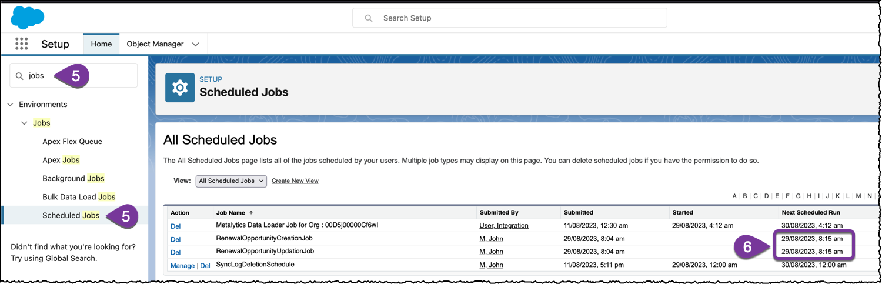882x284 pixels.
Task: Switch to the Home tab
Action: pos(101,44)
